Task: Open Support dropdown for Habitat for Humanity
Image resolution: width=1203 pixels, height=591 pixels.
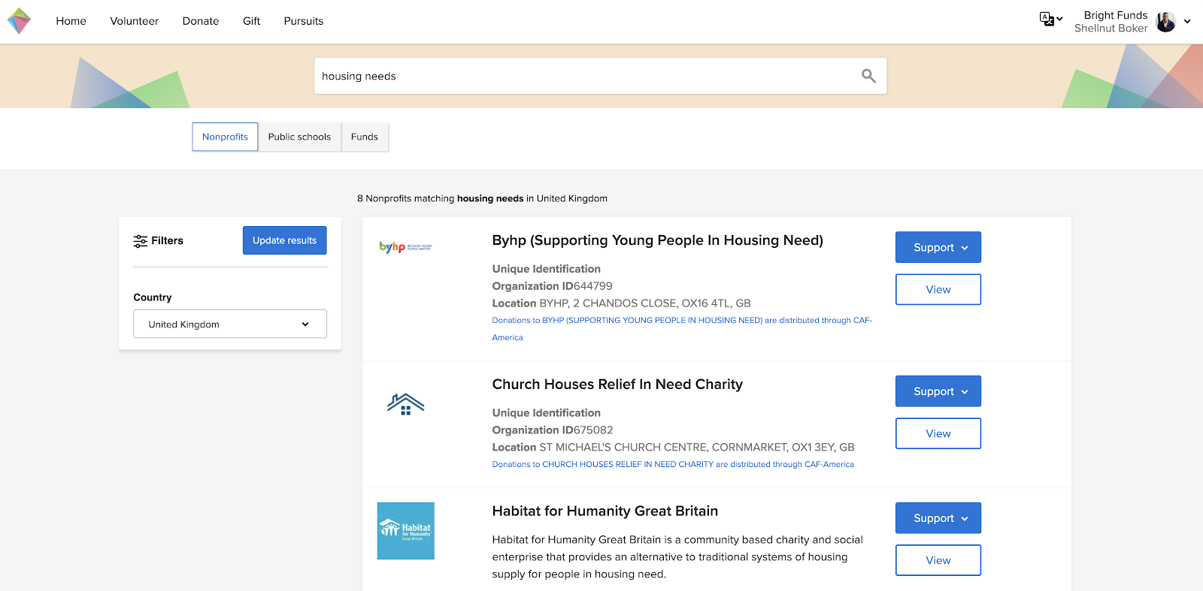Action: click(938, 519)
